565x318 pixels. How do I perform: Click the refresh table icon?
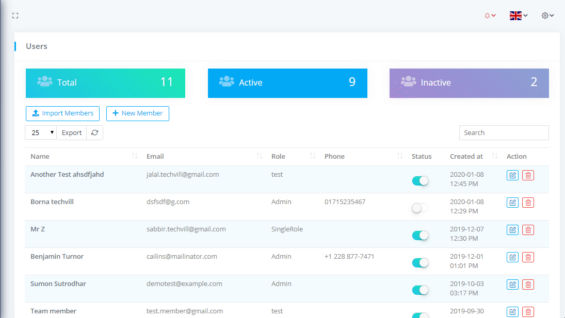tap(94, 133)
